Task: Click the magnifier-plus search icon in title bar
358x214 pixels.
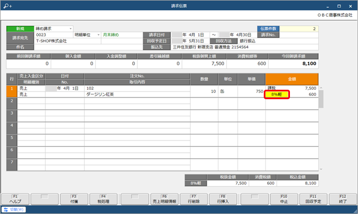Action: click(x=8, y=6)
